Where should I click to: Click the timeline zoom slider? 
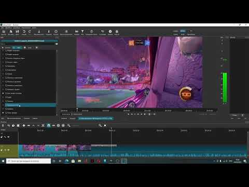click(85, 126)
